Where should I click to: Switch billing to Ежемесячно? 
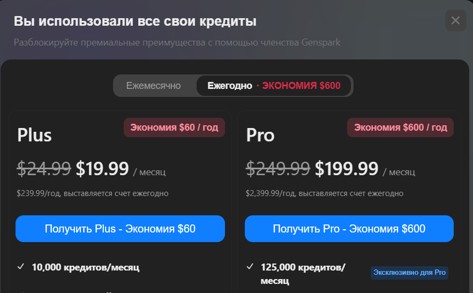[x=154, y=86]
